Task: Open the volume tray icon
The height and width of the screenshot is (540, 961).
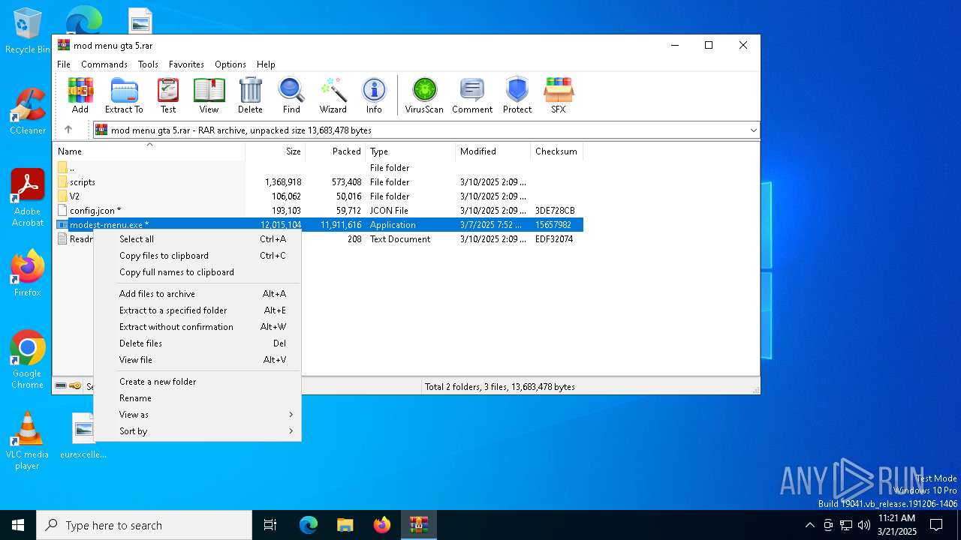Action: click(x=864, y=525)
